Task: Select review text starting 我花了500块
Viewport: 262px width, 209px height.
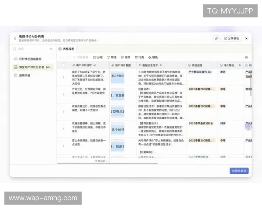Action: point(89,78)
